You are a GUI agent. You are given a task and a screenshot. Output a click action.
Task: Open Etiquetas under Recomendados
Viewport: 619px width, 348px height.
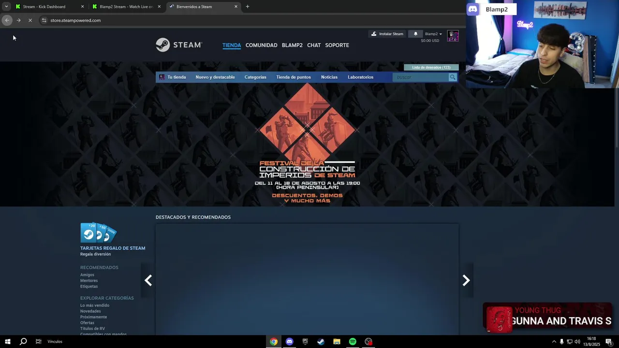tap(89, 286)
